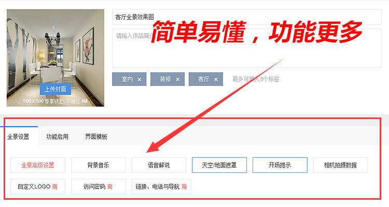Select the 天空/地面遮罩 button
The image size is (389, 207).
point(219,165)
